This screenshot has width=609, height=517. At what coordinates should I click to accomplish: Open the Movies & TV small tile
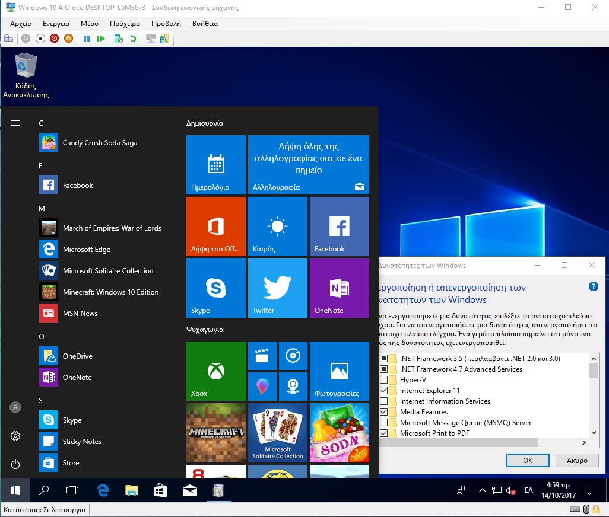pyautogui.click(x=262, y=355)
